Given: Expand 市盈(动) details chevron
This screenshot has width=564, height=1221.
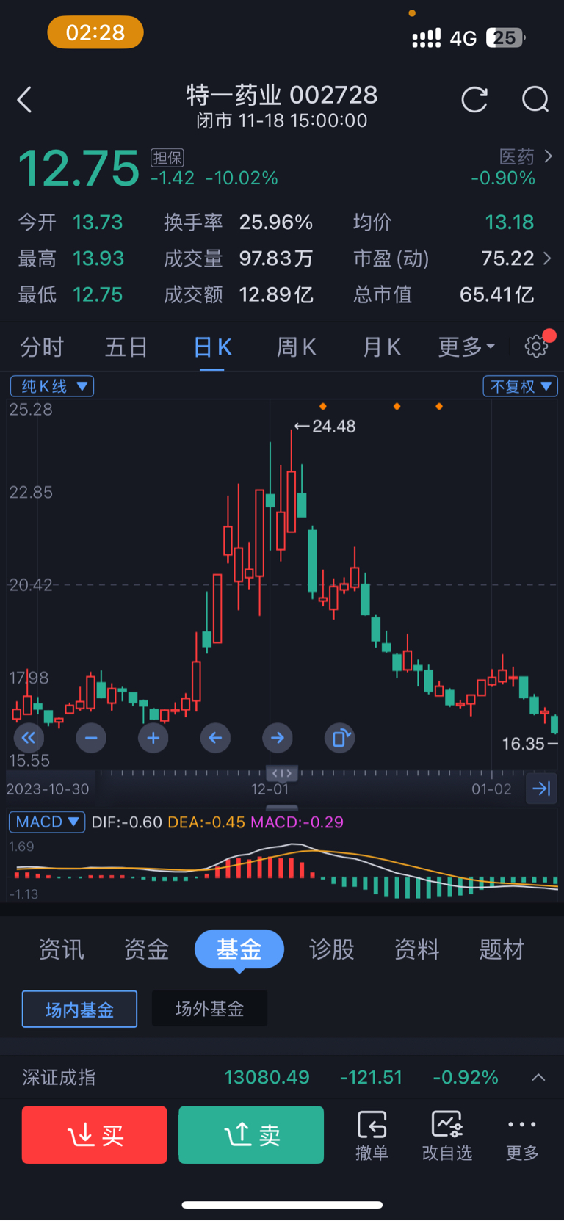Looking at the screenshot, I should [x=547, y=258].
